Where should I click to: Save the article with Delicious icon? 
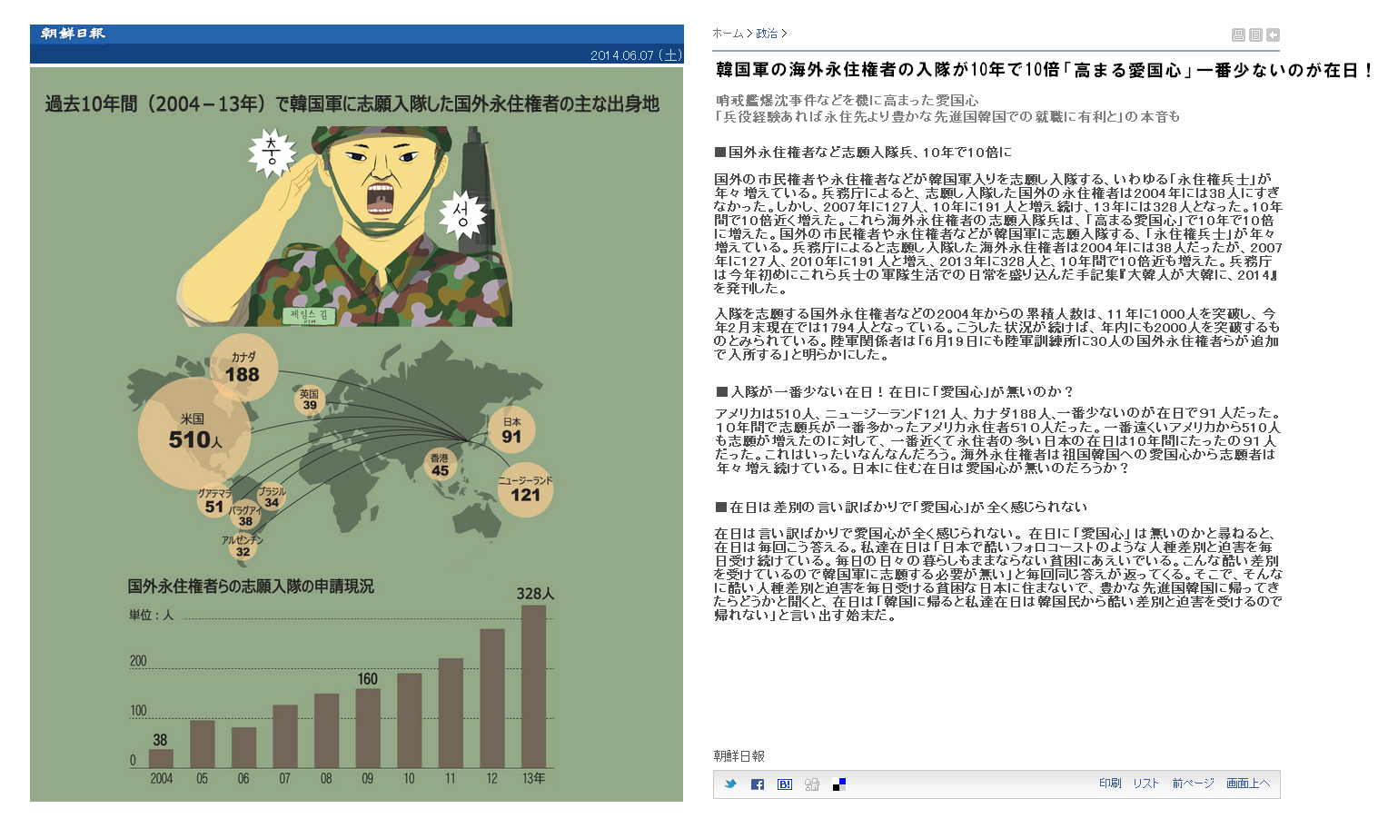(839, 784)
